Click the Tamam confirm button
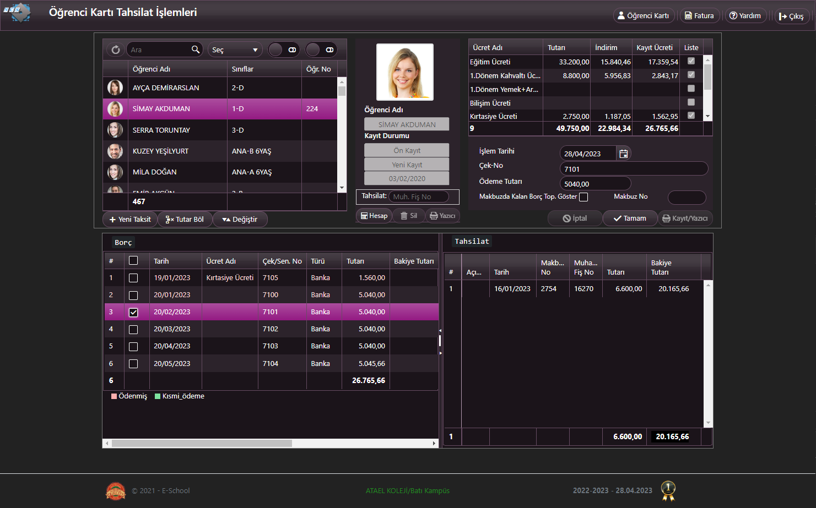This screenshot has width=816, height=508. 630,219
